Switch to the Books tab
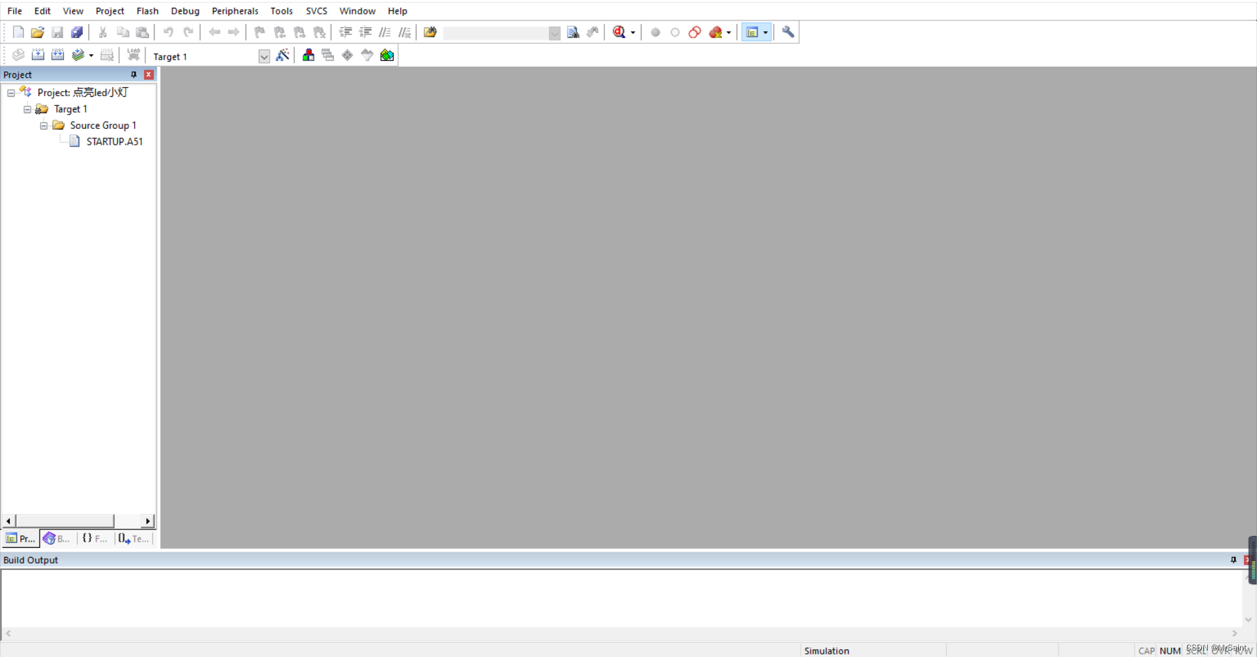The image size is (1257, 657). (x=58, y=539)
